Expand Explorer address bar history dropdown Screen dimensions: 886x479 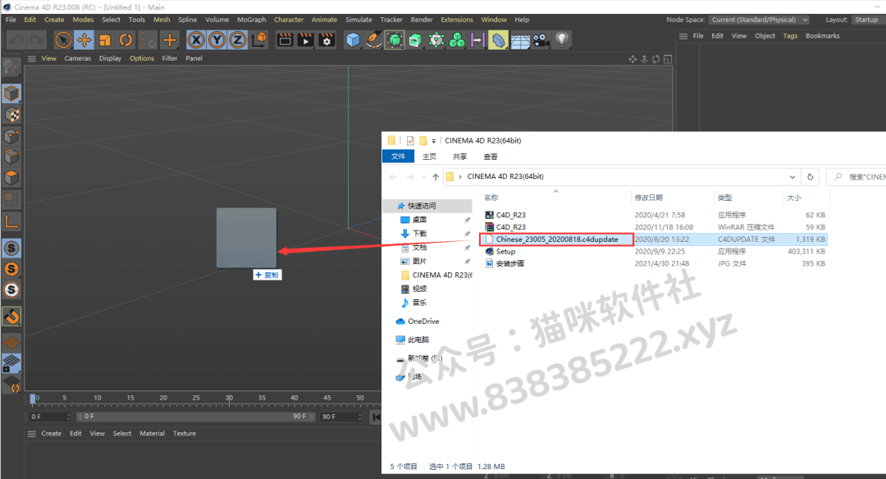[x=792, y=177]
